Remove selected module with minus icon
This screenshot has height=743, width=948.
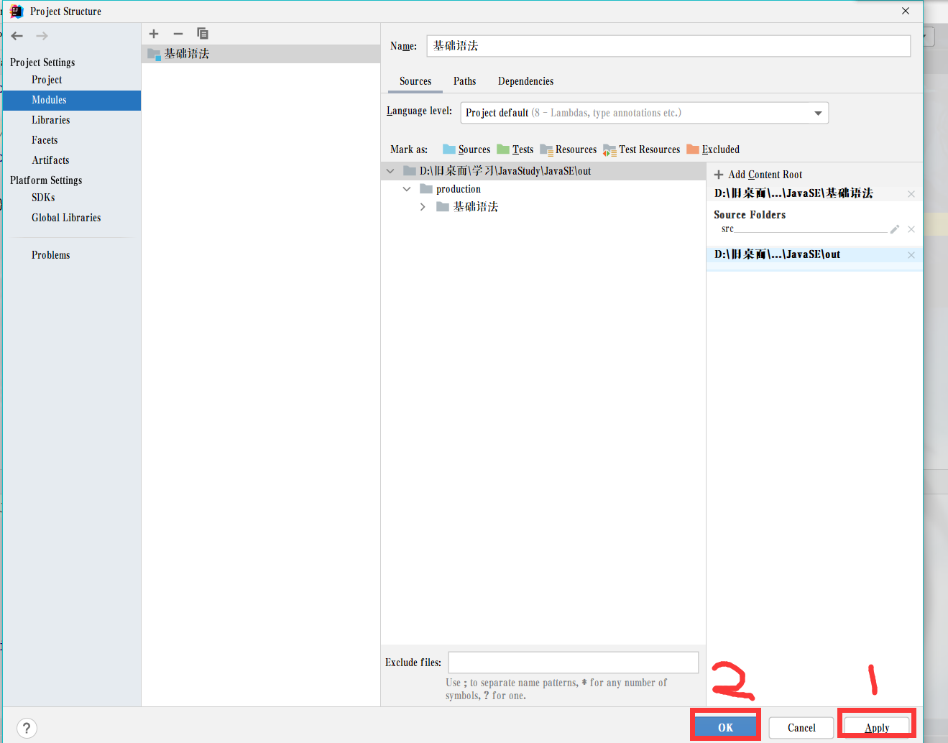pos(178,34)
